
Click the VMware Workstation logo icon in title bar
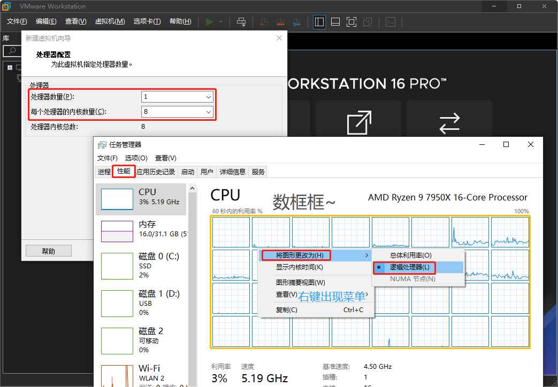tap(6, 6)
